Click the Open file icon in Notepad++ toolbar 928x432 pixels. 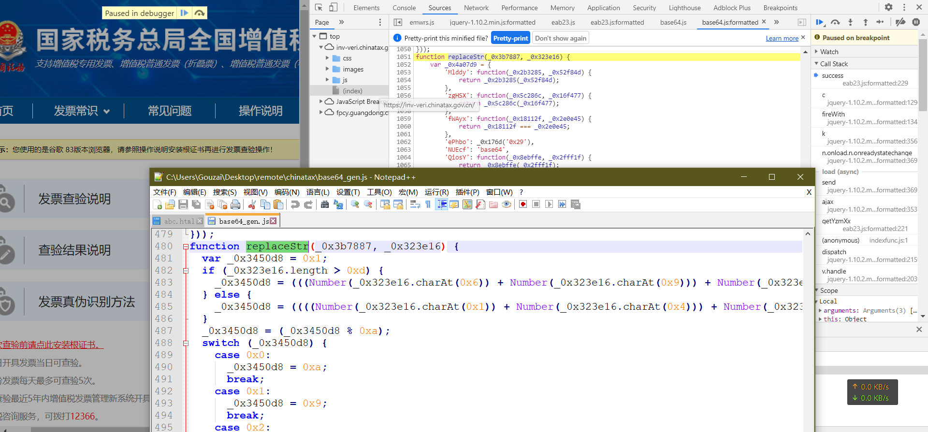tap(170, 205)
